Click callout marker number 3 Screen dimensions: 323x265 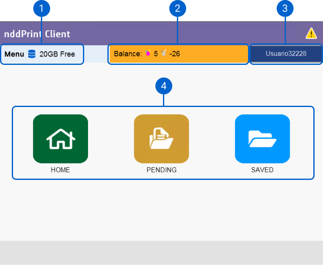[x=285, y=8]
